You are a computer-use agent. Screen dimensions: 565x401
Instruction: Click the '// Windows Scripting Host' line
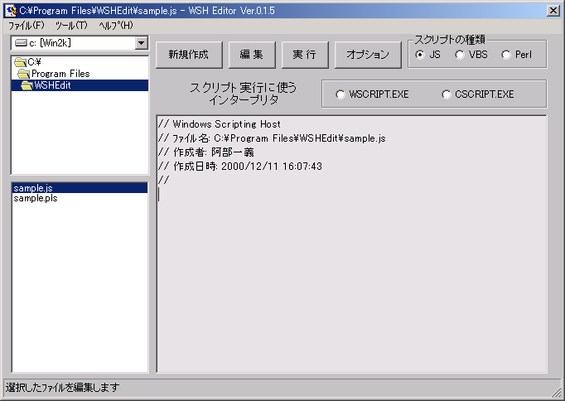point(219,124)
